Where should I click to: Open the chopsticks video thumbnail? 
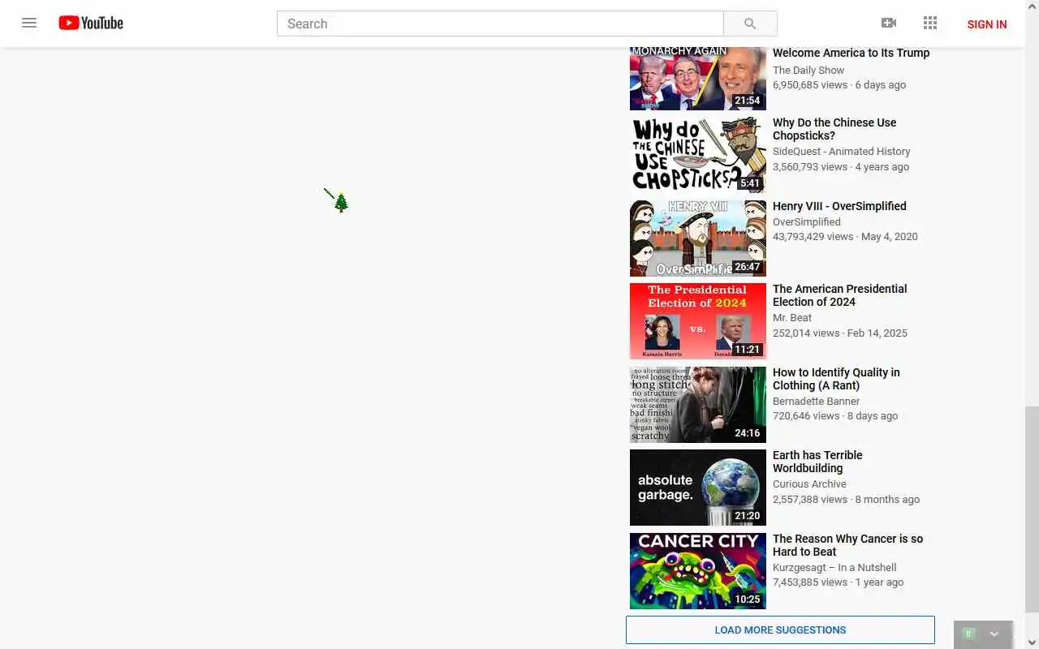pyautogui.click(x=698, y=155)
